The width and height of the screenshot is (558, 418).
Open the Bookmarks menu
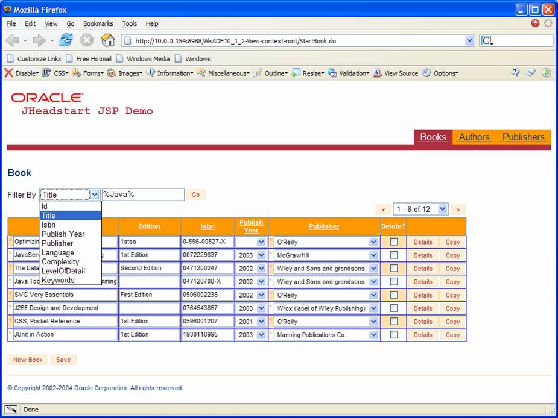(x=98, y=24)
